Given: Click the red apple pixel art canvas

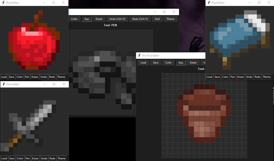Looking at the screenshot, I should [34, 40].
